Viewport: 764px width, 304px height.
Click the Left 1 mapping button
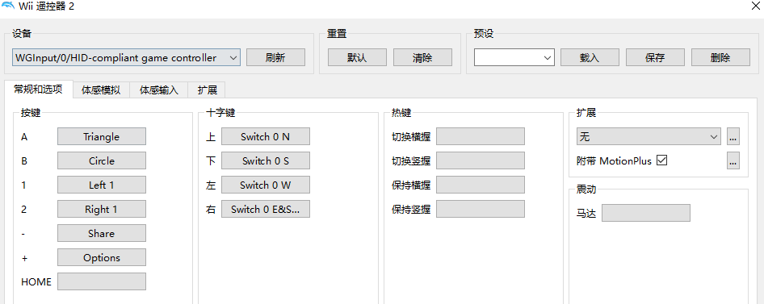101,185
